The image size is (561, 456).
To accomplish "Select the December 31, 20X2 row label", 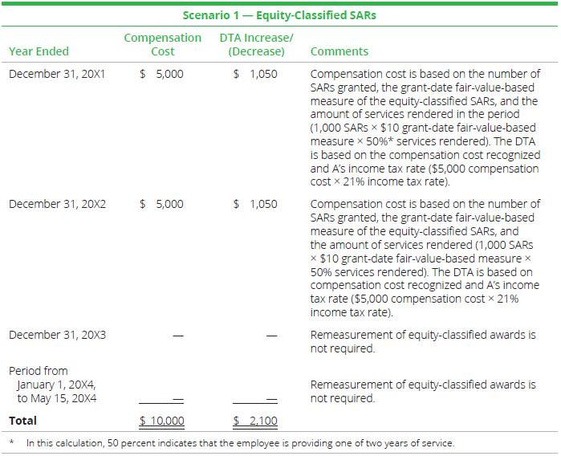I will [x=59, y=204].
